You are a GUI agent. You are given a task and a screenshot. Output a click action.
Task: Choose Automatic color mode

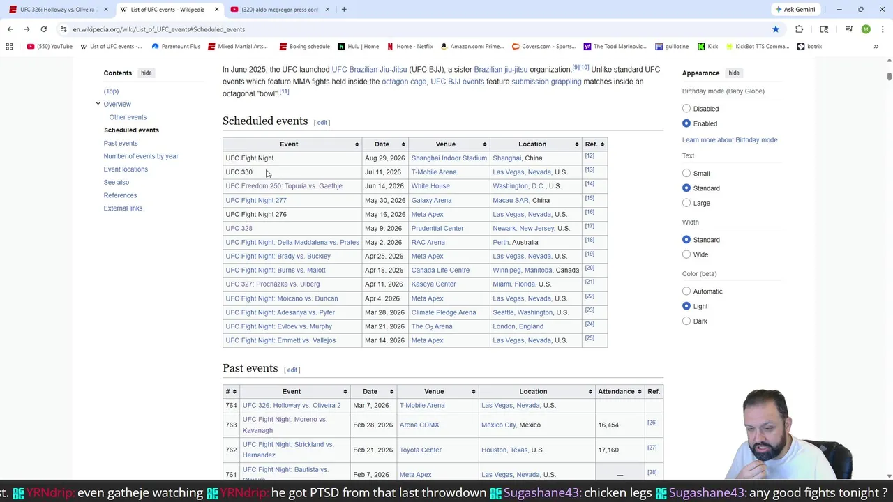(686, 291)
